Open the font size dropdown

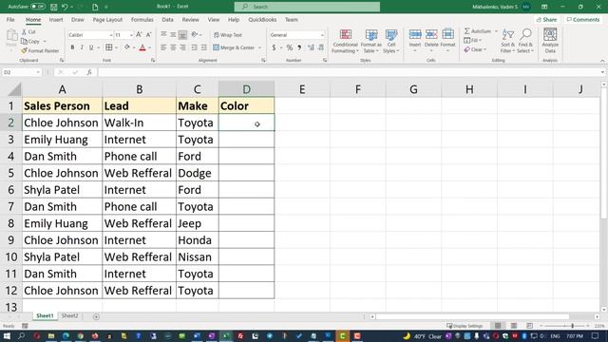131,35
